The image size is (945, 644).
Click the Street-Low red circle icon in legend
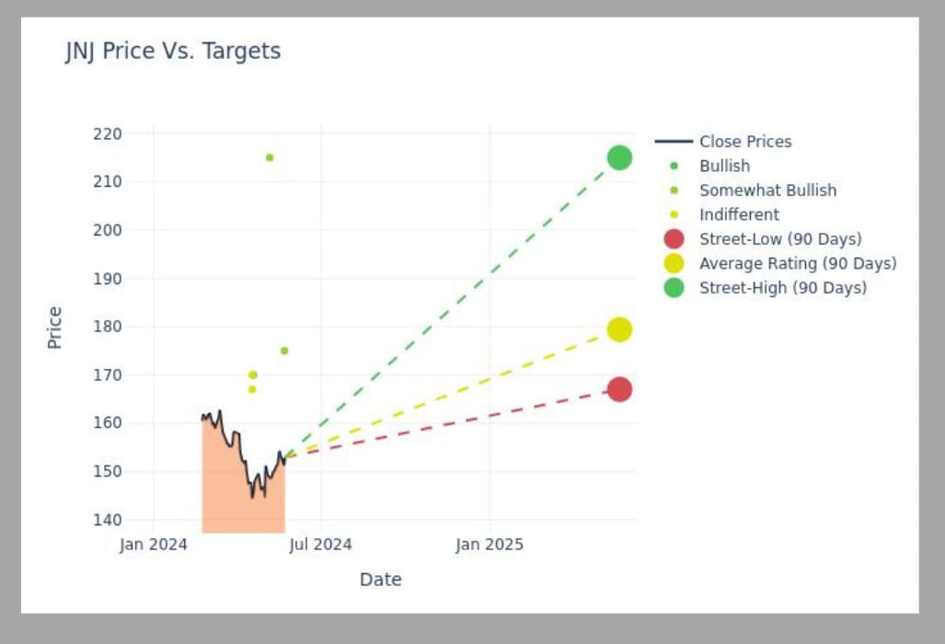point(674,239)
